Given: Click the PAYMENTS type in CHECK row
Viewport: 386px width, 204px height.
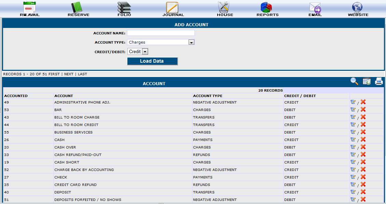Looking at the screenshot, I should [203, 177].
